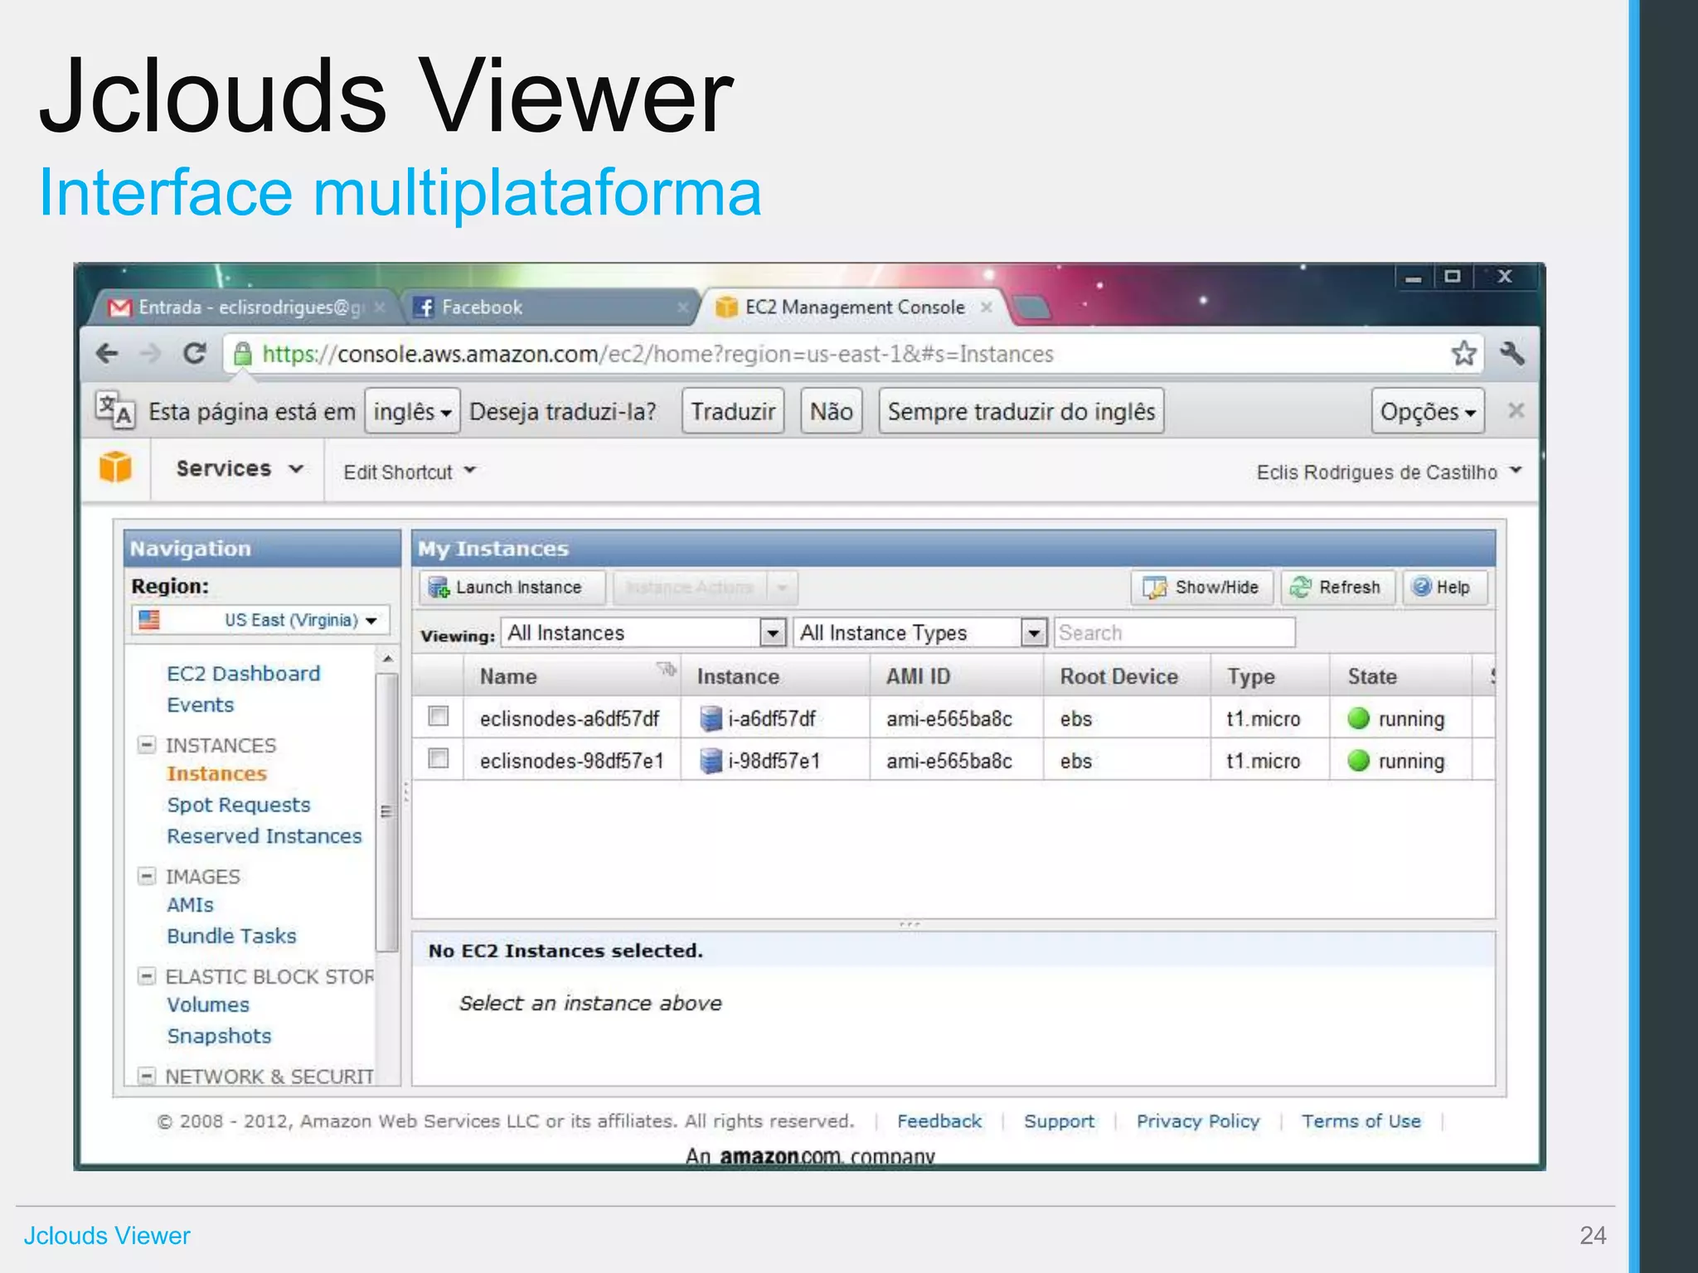Select the EC2 Management Console tab

[x=854, y=307]
